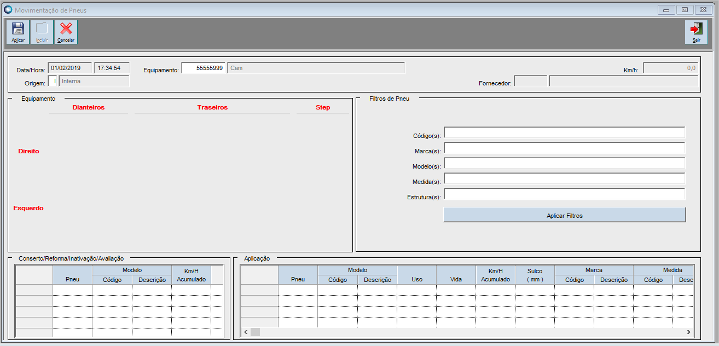The height and width of the screenshot is (346, 719).
Task: Click Modelo group header in Aplicação table
Action: point(357,270)
